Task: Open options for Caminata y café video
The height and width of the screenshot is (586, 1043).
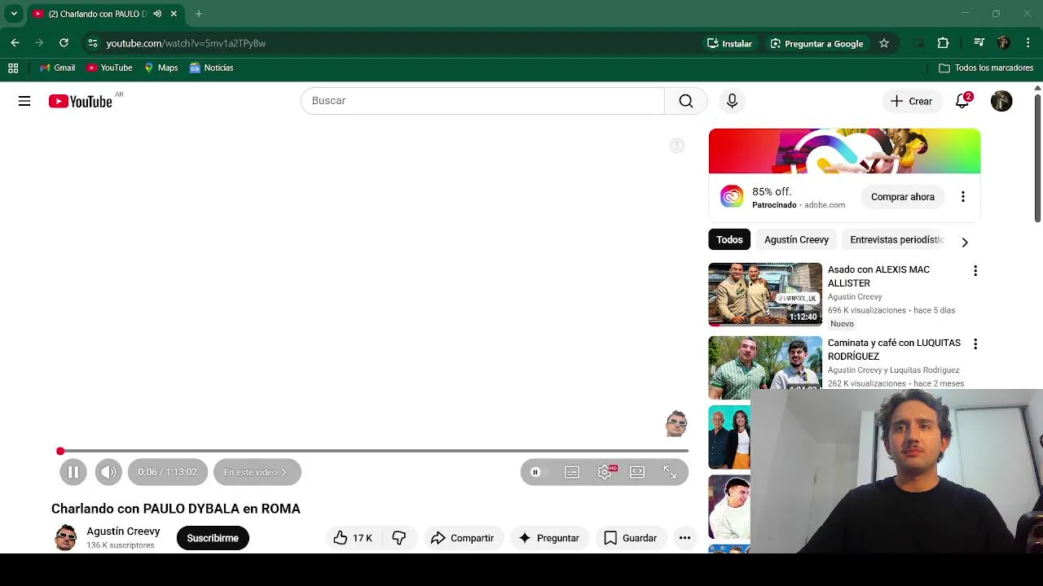Action: pos(975,344)
